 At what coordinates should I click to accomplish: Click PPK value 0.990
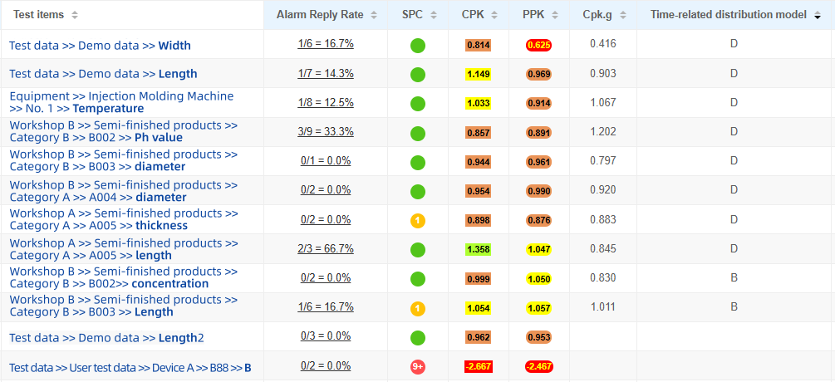(x=538, y=190)
